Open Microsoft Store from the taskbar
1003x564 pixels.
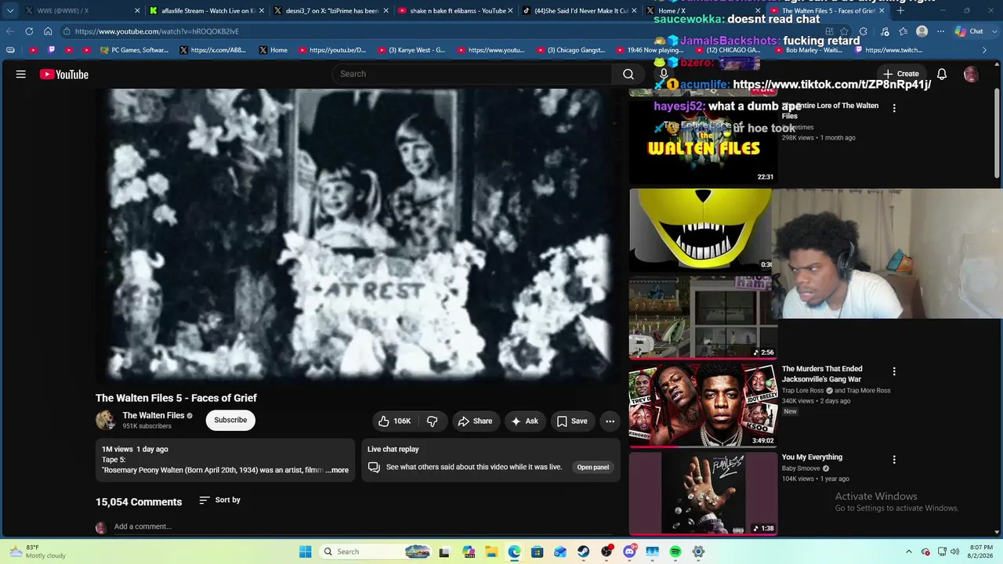[x=538, y=551]
